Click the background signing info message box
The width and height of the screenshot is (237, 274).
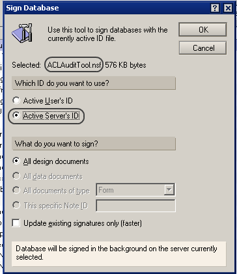pos(118,254)
